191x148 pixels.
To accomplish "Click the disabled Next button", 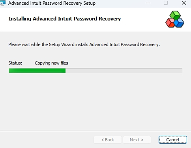I will tap(137, 140).
